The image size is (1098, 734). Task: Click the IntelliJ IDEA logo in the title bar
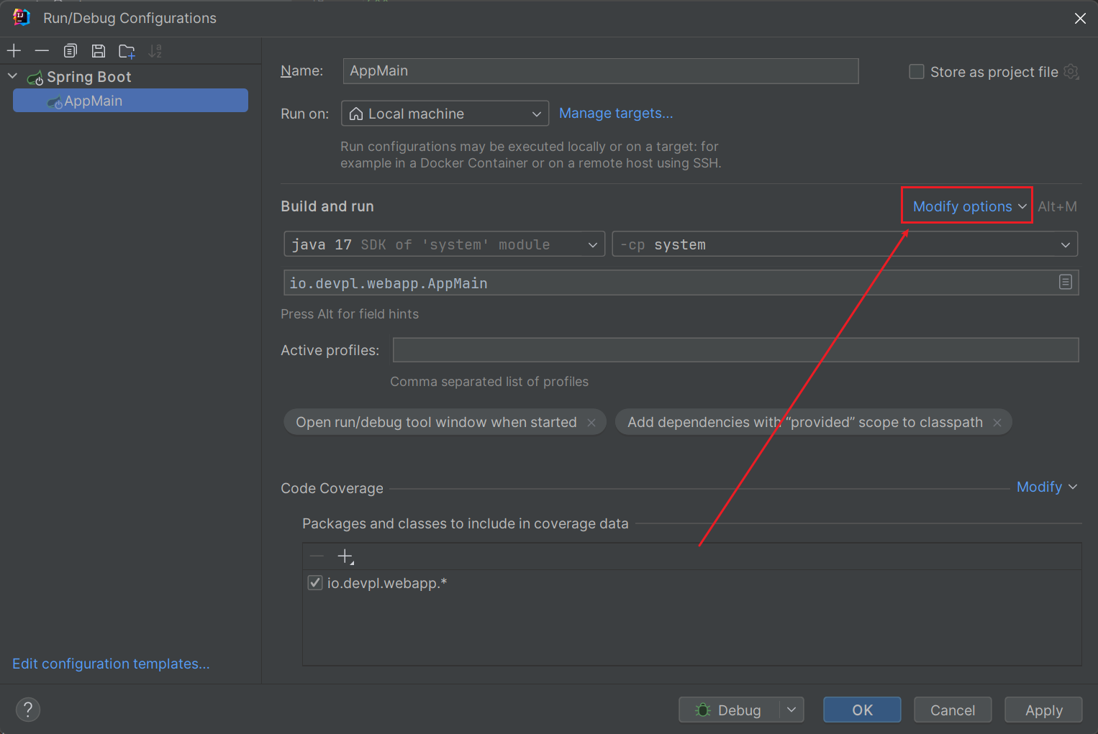[x=22, y=17]
